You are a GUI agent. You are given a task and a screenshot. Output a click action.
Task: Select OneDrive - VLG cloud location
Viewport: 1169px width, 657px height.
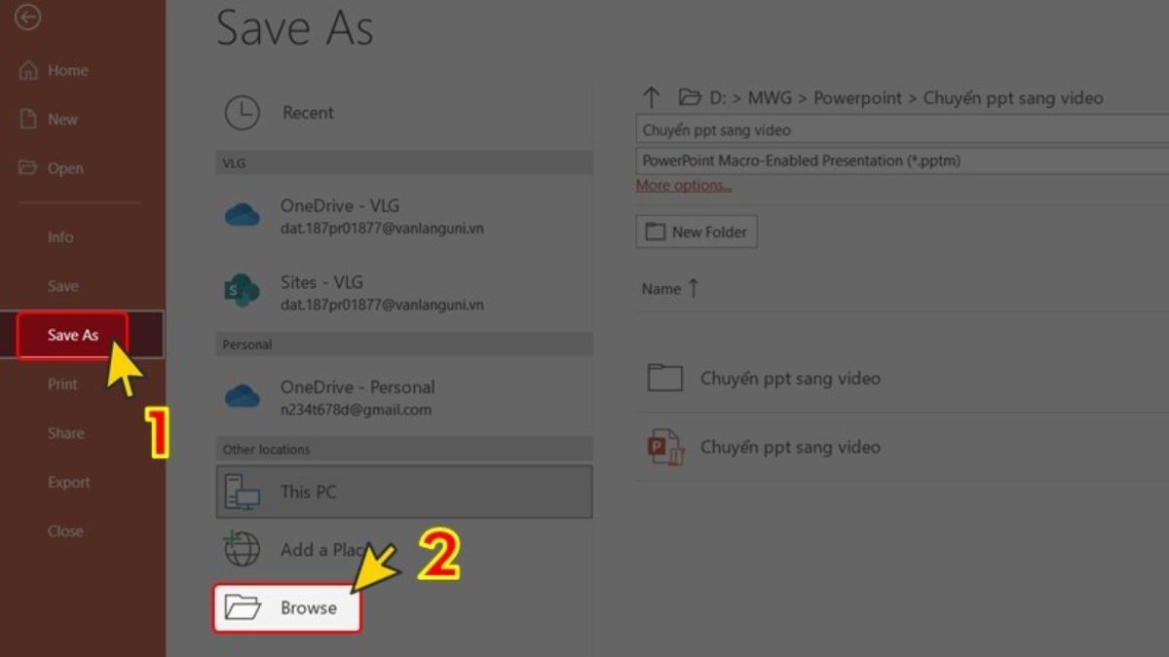[339, 215]
